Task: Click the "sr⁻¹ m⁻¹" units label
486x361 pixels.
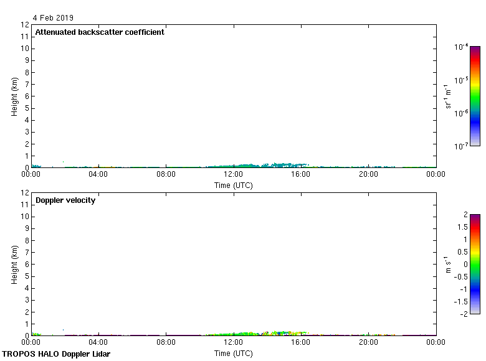Action: point(448,96)
